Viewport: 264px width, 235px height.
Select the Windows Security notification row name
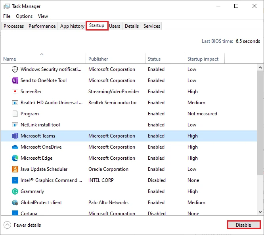pyautogui.click(x=51, y=69)
